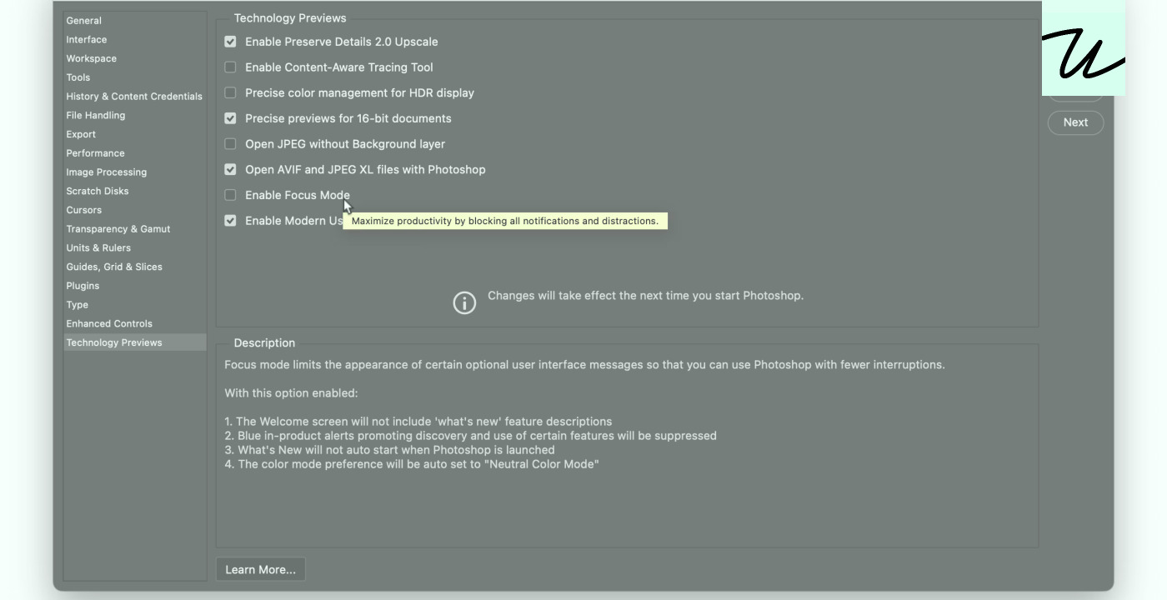1167x600 pixels.
Task: Click the info icon beside restart notice
Action: point(464,302)
